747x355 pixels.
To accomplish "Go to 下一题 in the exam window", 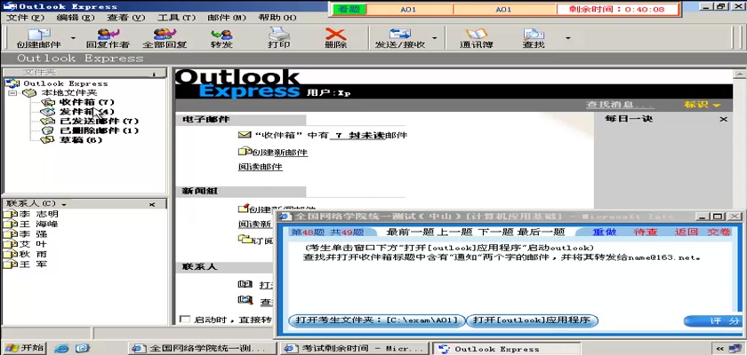I will tap(495, 232).
